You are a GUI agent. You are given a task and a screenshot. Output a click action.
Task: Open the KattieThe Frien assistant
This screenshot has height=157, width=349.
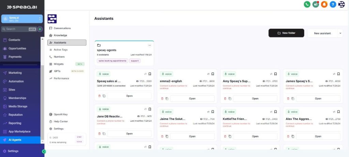[255, 136]
